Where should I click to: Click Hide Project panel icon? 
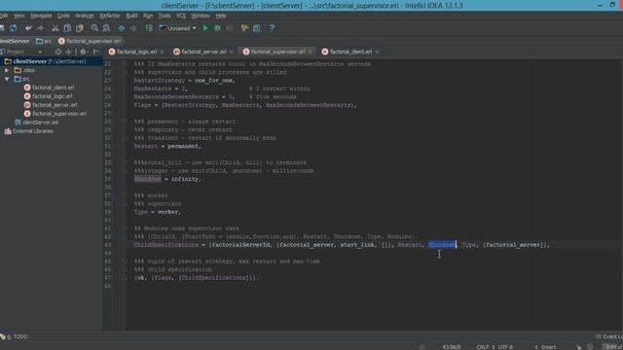95,52
